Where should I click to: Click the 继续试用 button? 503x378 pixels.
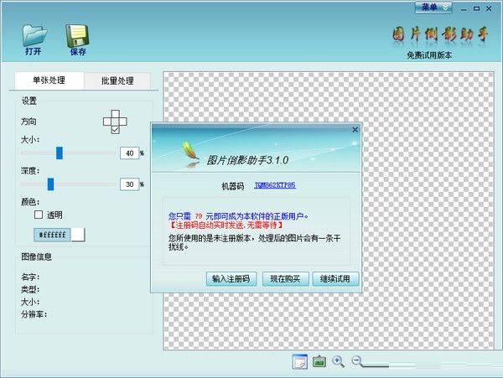[335, 279]
